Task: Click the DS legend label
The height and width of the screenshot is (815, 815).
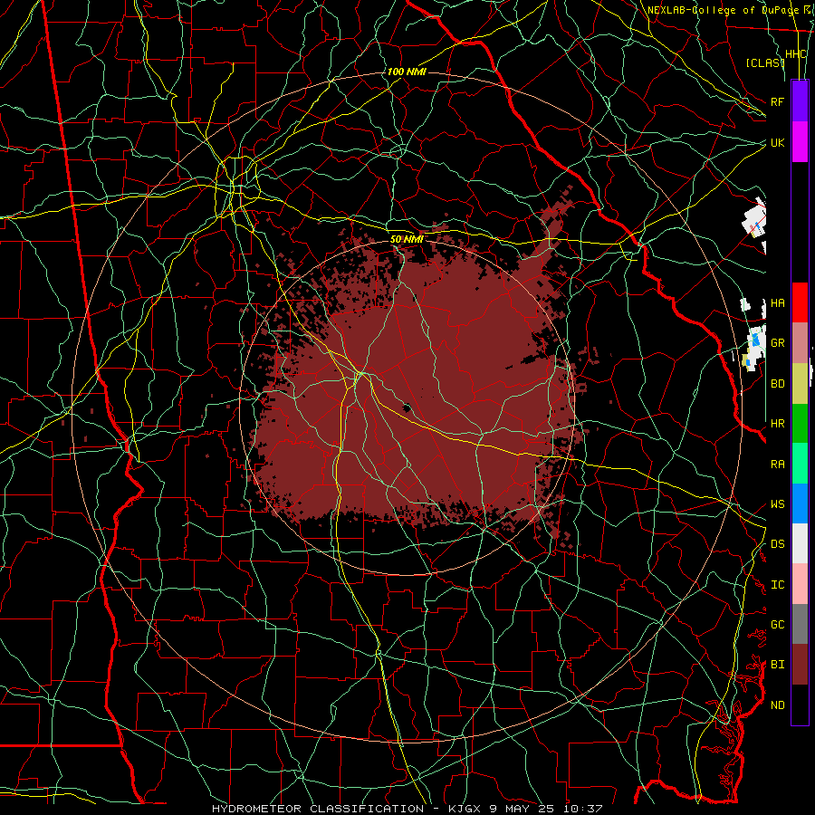Action: [x=777, y=544]
